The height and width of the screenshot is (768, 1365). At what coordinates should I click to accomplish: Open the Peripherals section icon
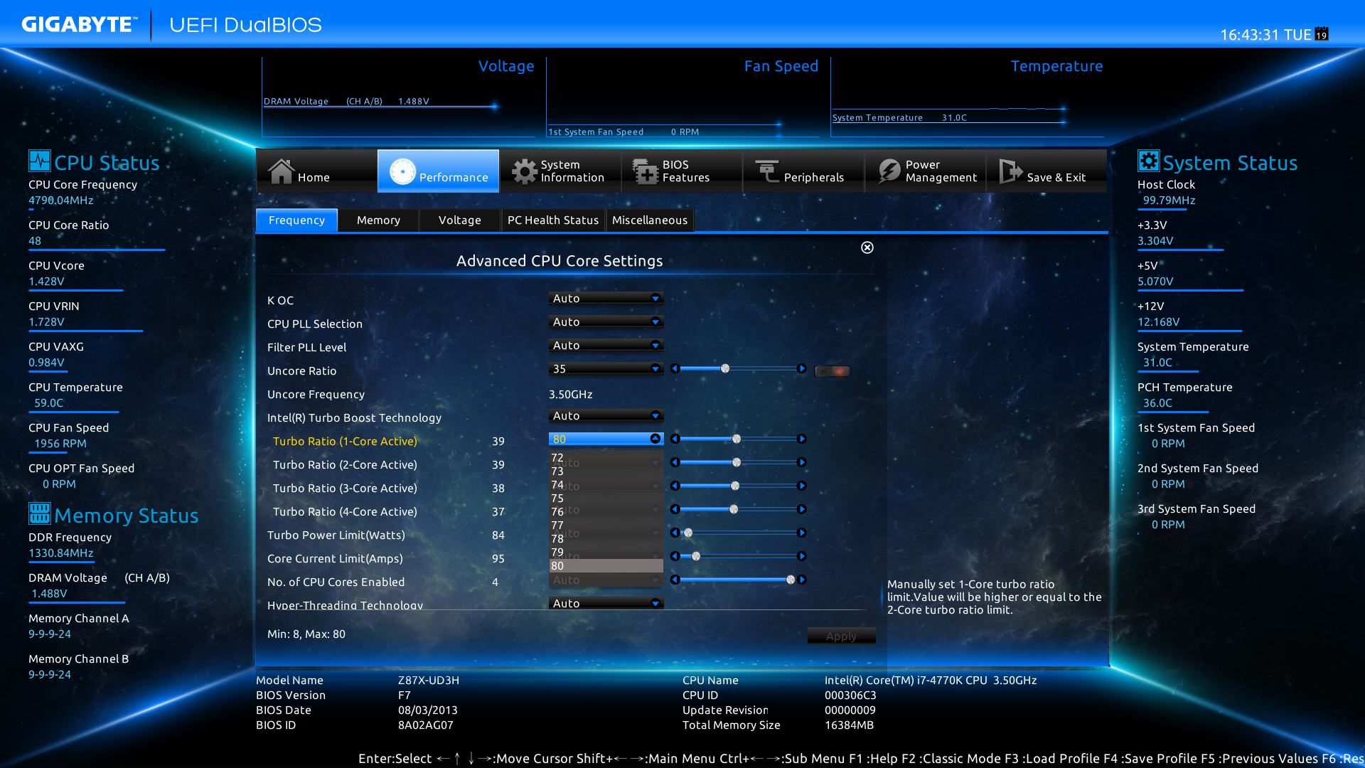(767, 171)
